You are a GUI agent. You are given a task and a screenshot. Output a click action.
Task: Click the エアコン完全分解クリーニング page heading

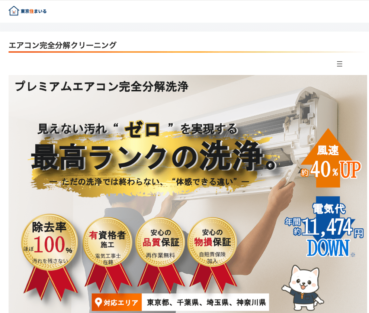pyautogui.click(x=62, y=45)
